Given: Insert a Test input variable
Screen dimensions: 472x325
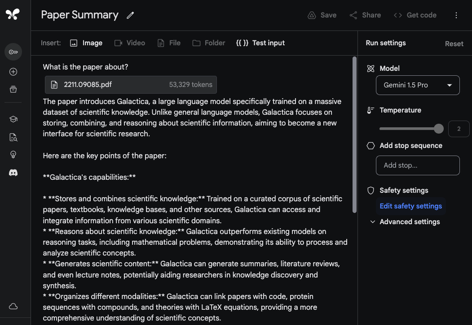Looking at the screenshot, I should tap(260, 43).
